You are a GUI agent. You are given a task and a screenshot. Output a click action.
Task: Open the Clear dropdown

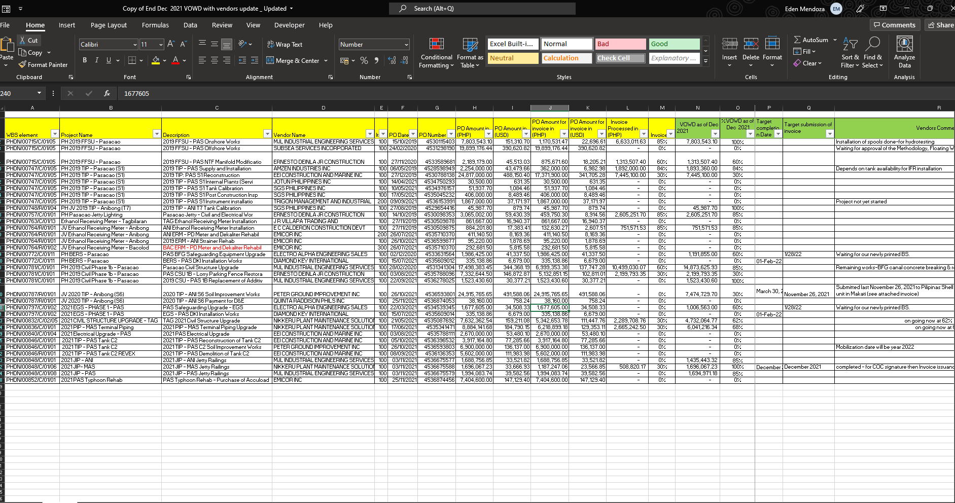[807, 63]
